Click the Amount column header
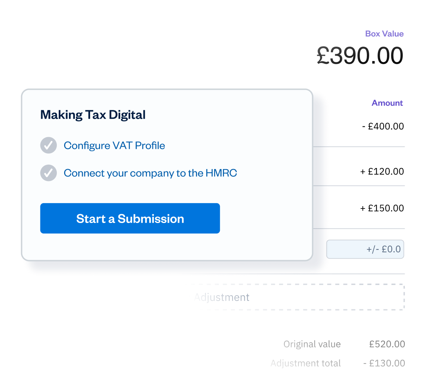The width and height of the screenshot is (431, 375). (387, 103)
